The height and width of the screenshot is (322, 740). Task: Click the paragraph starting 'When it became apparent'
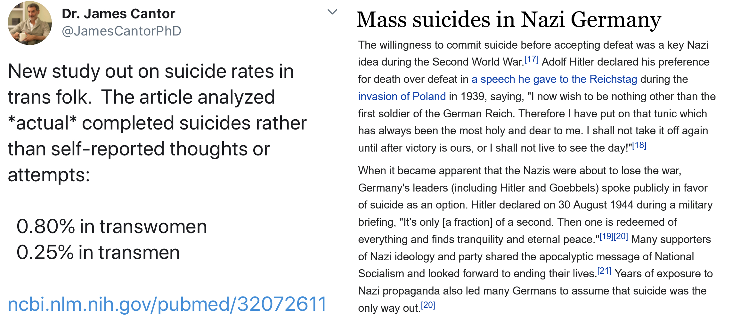pyautogui.click(x=535, y=239)
